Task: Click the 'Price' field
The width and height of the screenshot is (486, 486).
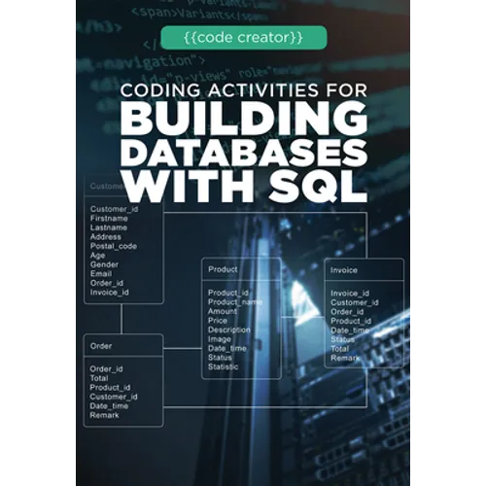Action: click(x=218, y=321)
